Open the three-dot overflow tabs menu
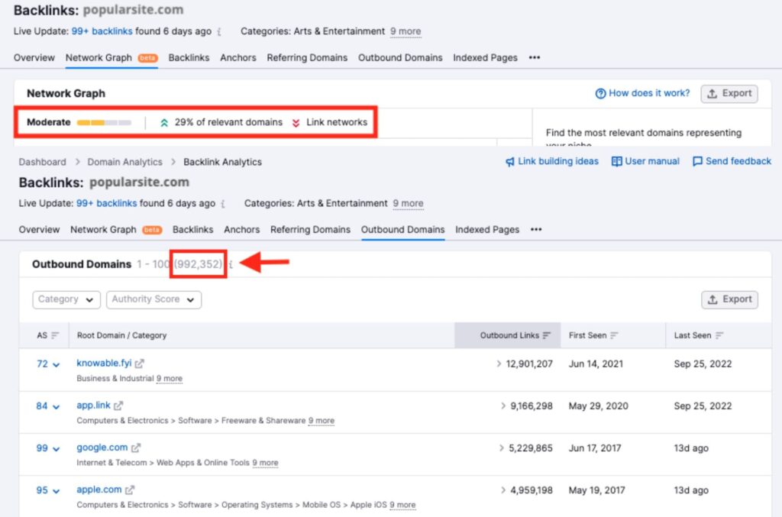Viewport: 782px width, 517px height. click(x=536, y=229)
